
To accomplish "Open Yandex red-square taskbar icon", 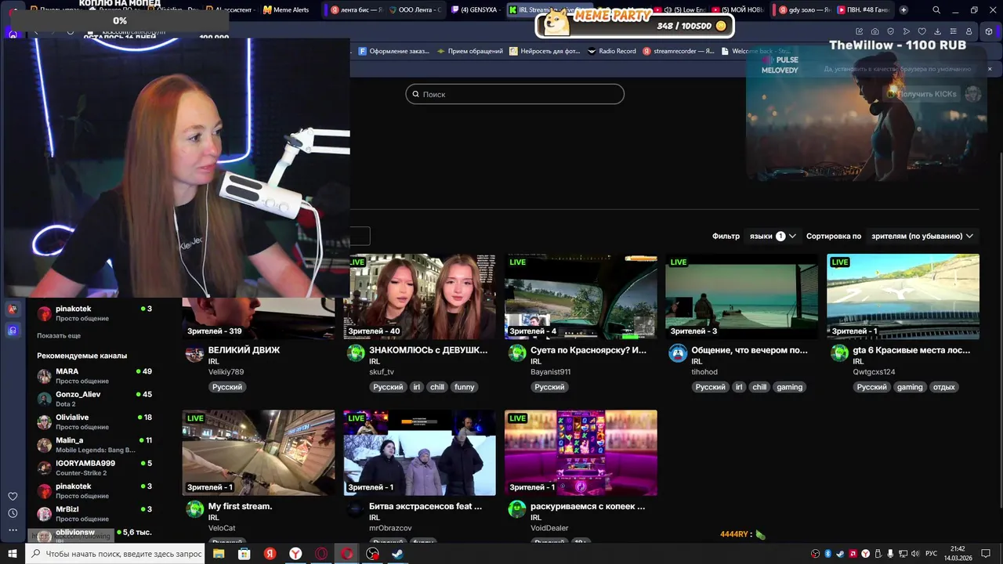I will pos(270,554).
